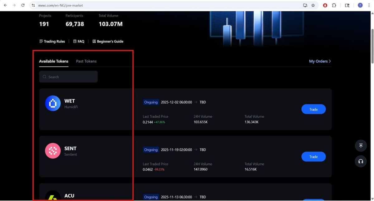
Task: Bookmark this page with the star icon
Action: pos(313,5)
